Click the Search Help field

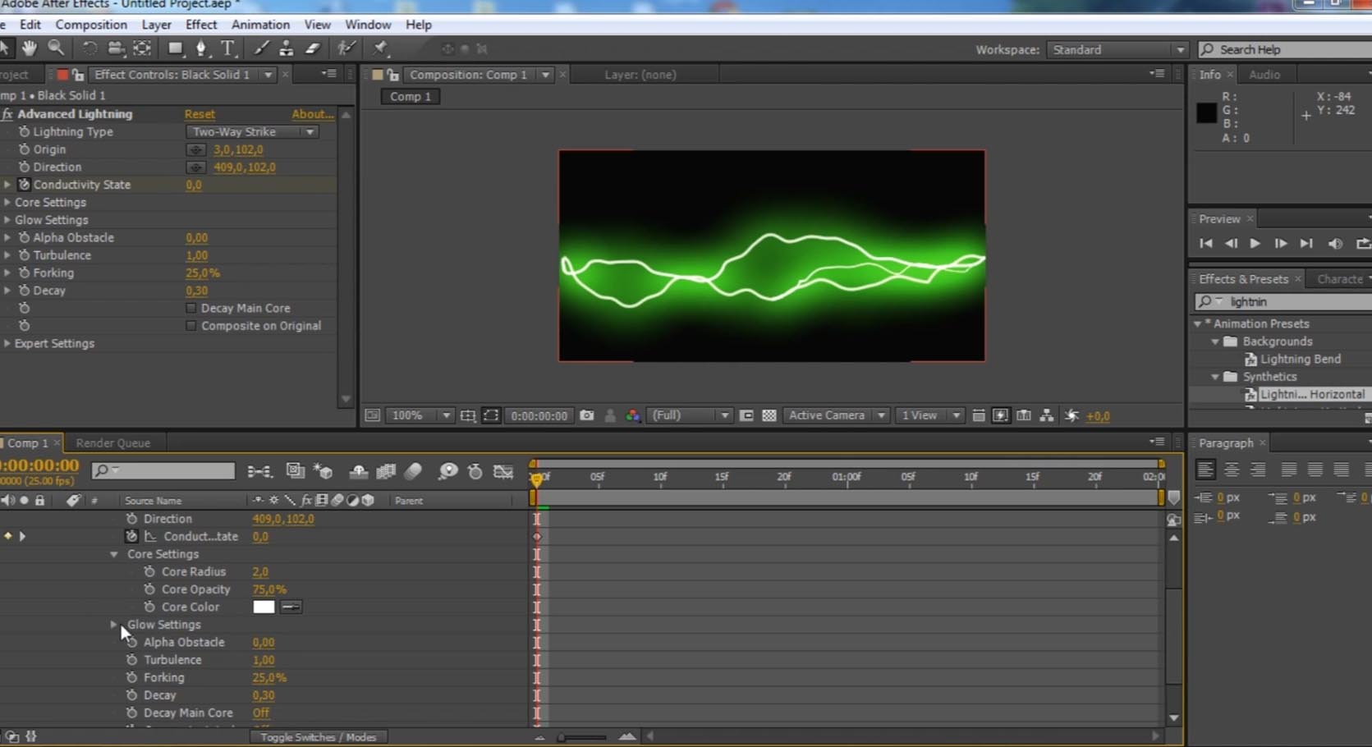tap(1285, 49)
